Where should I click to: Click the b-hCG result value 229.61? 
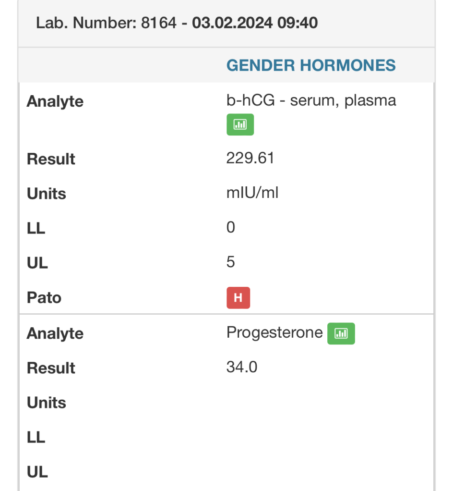[x=250, y=158]
